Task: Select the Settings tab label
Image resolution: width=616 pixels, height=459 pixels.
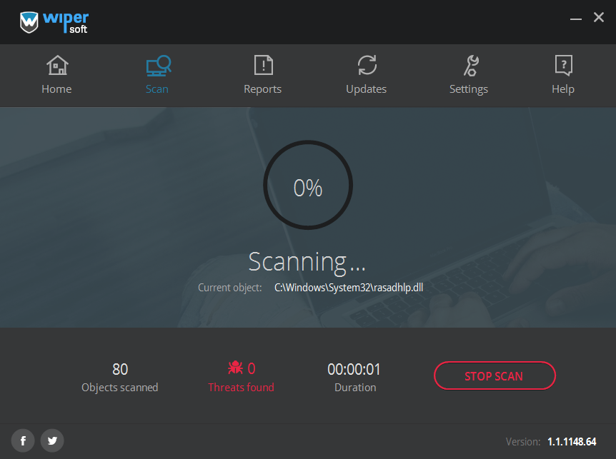Action: (469, 89)
